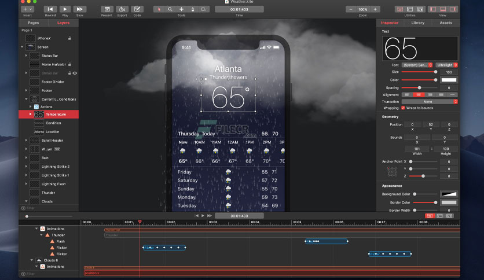This screenshot has height=280, width=484.
Task: Open Present mode
Action: [x=107, y=9]
